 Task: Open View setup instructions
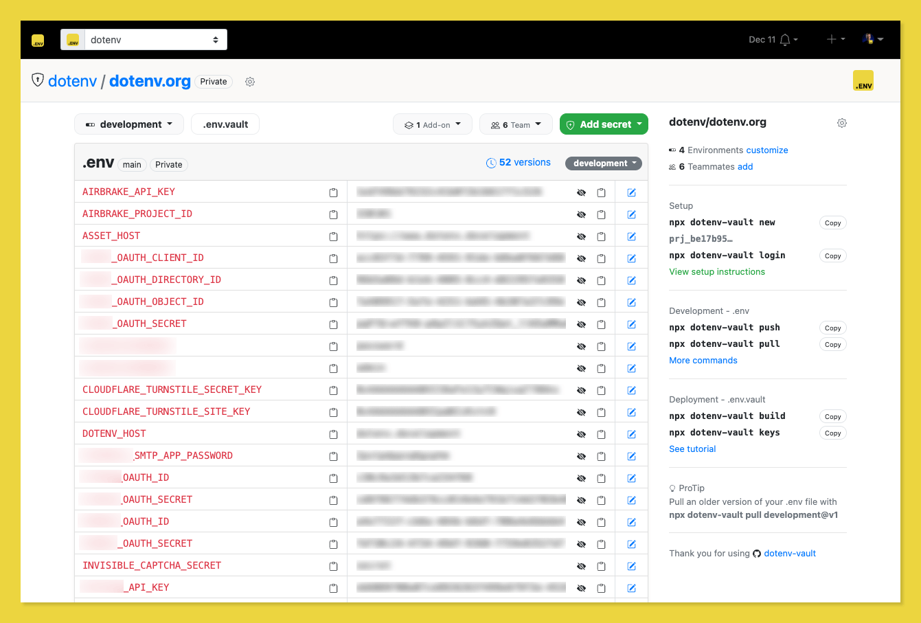717,272
